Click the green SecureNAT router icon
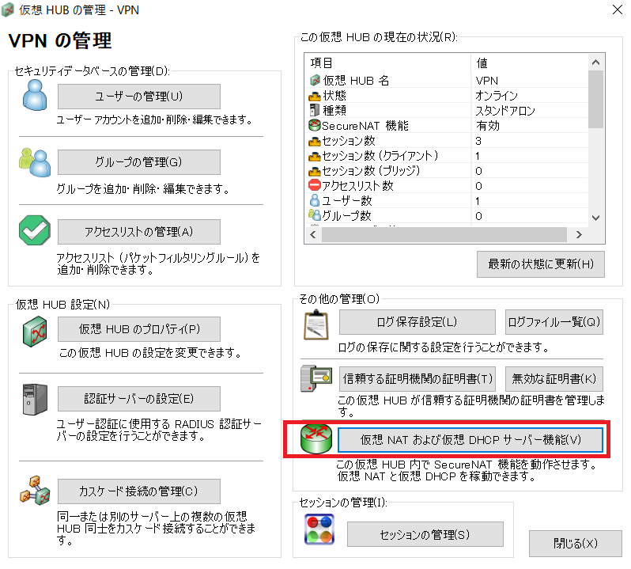Screen dimensions: 631x569 point(316,439)
